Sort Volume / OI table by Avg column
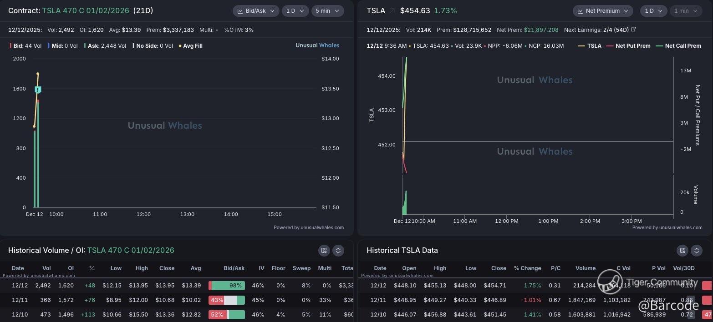Viewport: 713px width, 322px height. (x=195, y=268)
